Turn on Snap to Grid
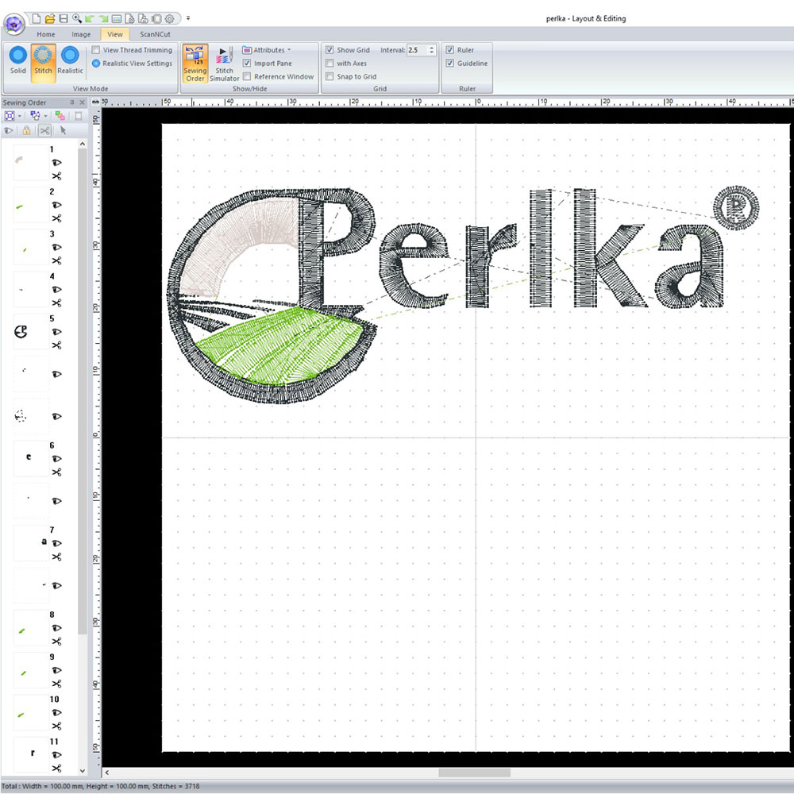794x794 pixels. (x=330, y=76)
